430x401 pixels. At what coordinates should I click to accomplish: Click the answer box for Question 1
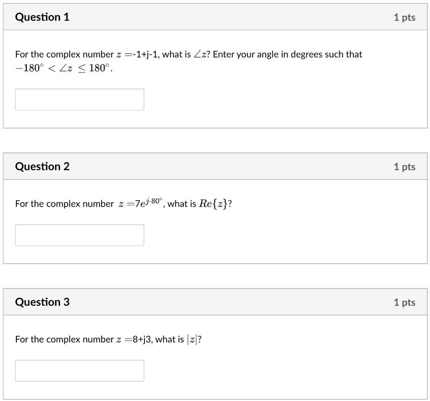point(79,99)
